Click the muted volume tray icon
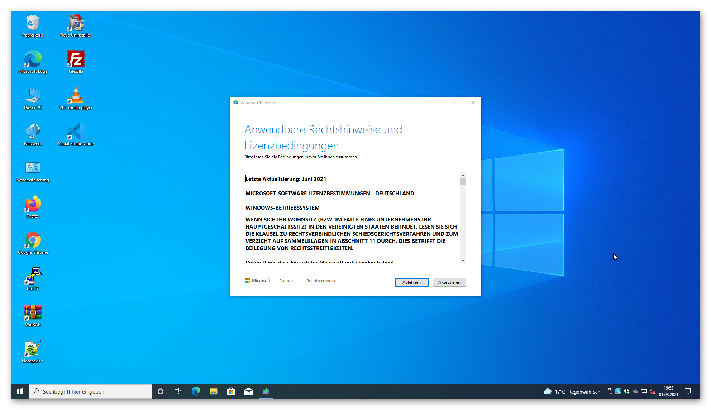Screen dimensions: 711x410 (x=653, y=391)
